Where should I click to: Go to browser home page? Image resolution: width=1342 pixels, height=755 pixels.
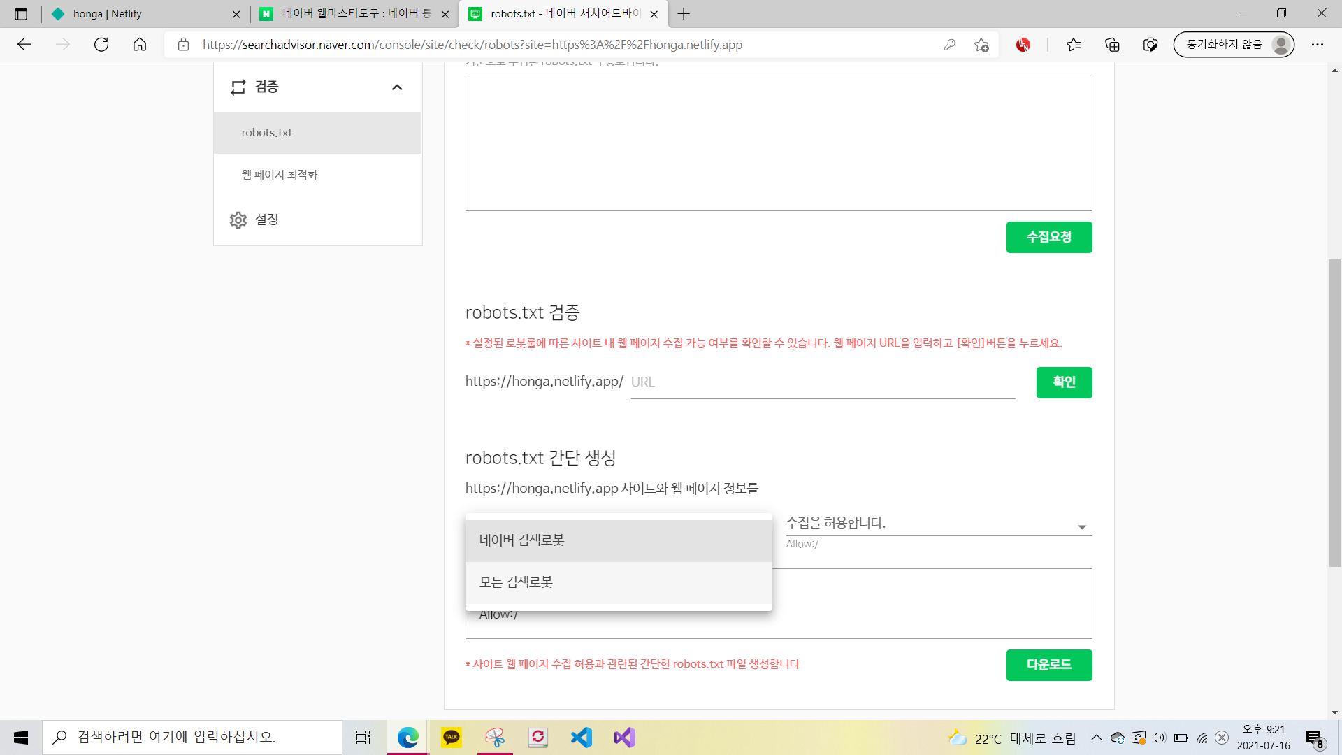140,45
